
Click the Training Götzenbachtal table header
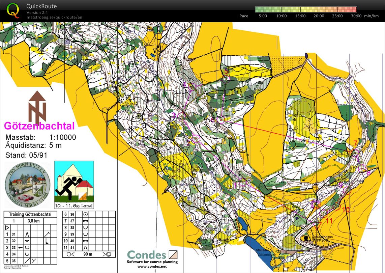30,214
